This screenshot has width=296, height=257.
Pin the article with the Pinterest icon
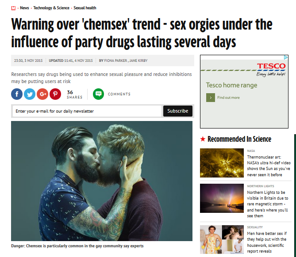click(55, 94)
